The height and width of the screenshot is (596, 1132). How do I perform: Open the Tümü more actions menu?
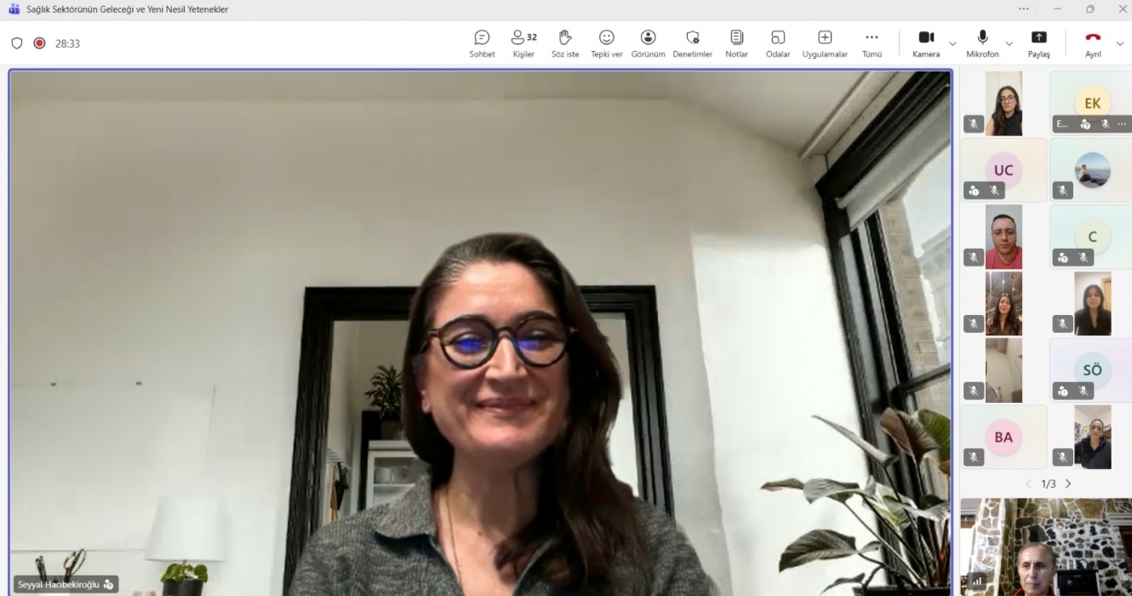click(872, 43)
